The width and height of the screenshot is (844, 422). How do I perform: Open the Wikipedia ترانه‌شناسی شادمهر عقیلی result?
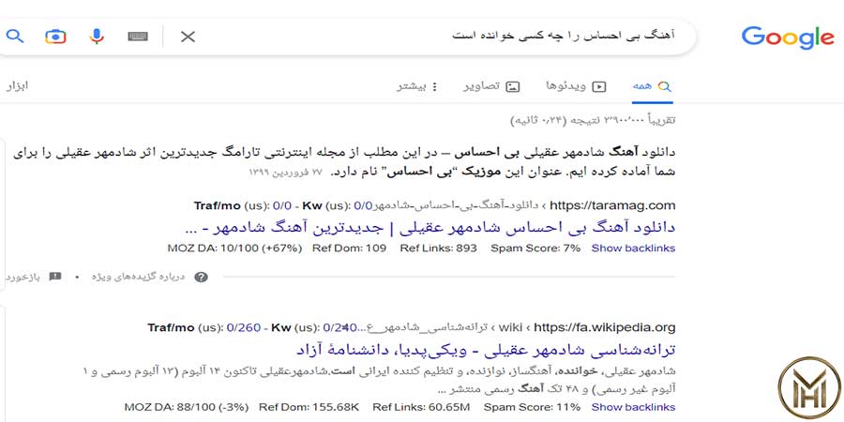click(x=486, y=350)
